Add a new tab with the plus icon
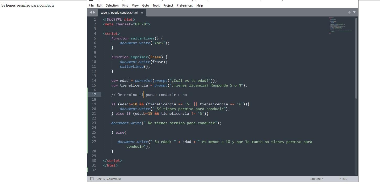380x189 pixels. (x=349, y=12)
